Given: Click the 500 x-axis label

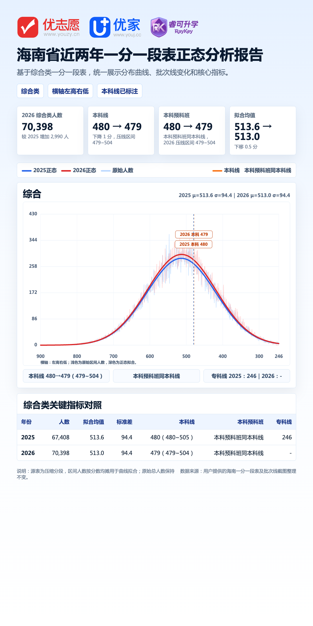Looking at the screenshot, I should [186, 356].
